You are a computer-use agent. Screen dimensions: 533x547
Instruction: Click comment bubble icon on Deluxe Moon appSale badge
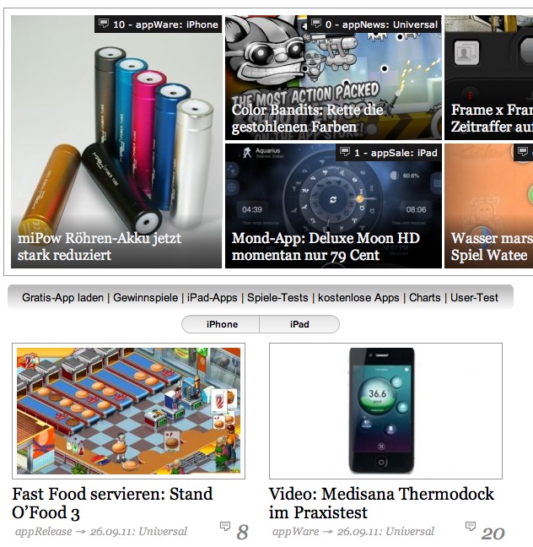[345, 152]
